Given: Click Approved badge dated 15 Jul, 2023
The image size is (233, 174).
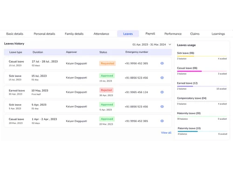Looking at the screenshot, I should 107,76.
